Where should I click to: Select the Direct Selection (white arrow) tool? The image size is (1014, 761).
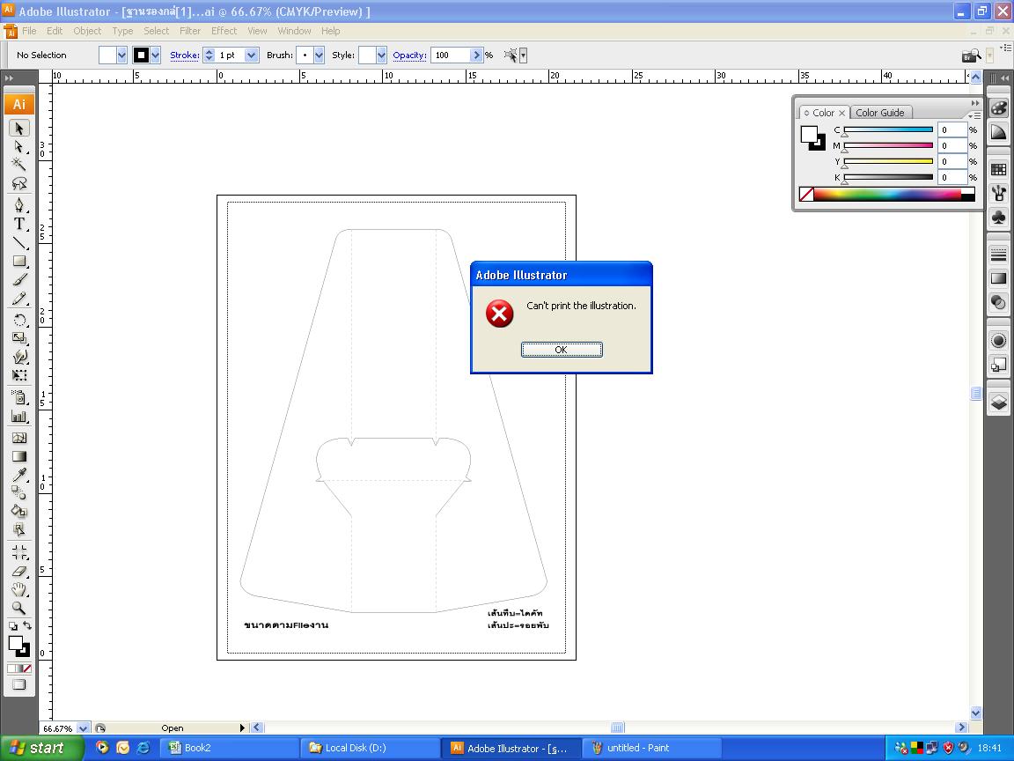[x=18, y=146]
